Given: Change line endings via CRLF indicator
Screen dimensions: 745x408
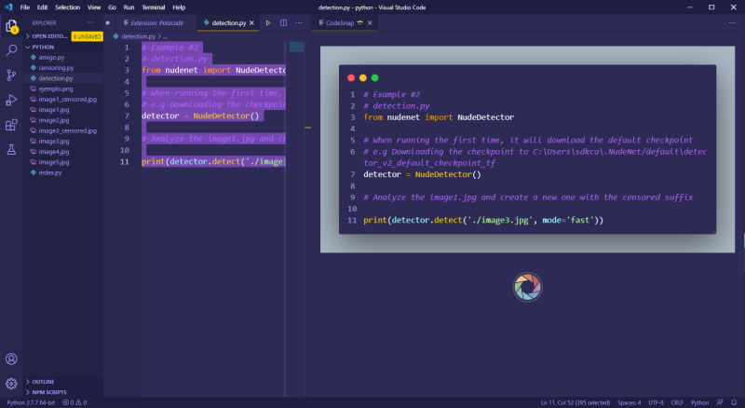Looking at the screenshot, I should click(677, 402).
